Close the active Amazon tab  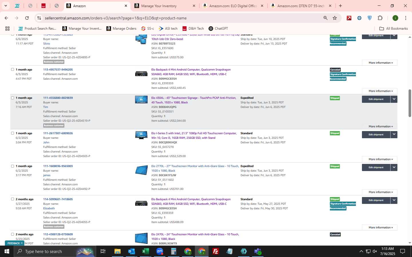point(126,6)
